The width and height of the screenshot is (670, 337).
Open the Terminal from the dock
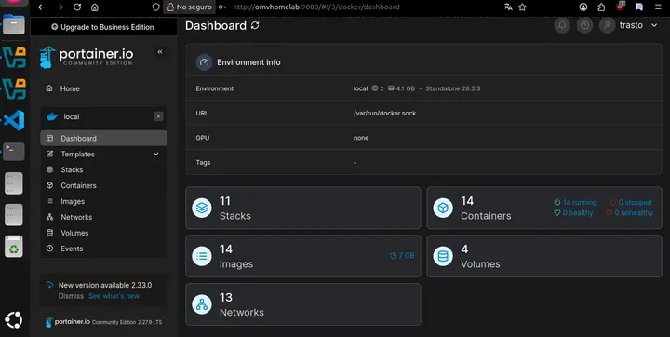14,152
